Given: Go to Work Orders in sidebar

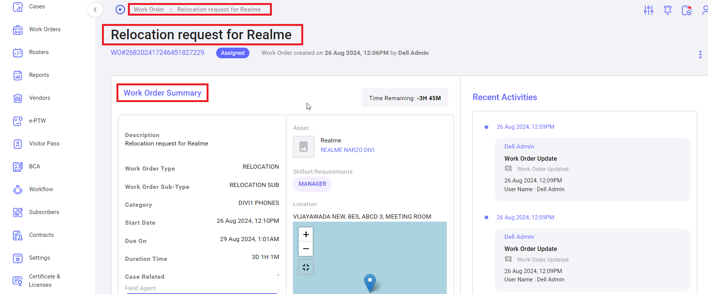Looking at the screenshot, I should coord(45,29).
